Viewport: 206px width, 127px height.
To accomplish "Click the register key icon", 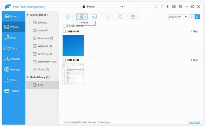I will coord(162,7).
